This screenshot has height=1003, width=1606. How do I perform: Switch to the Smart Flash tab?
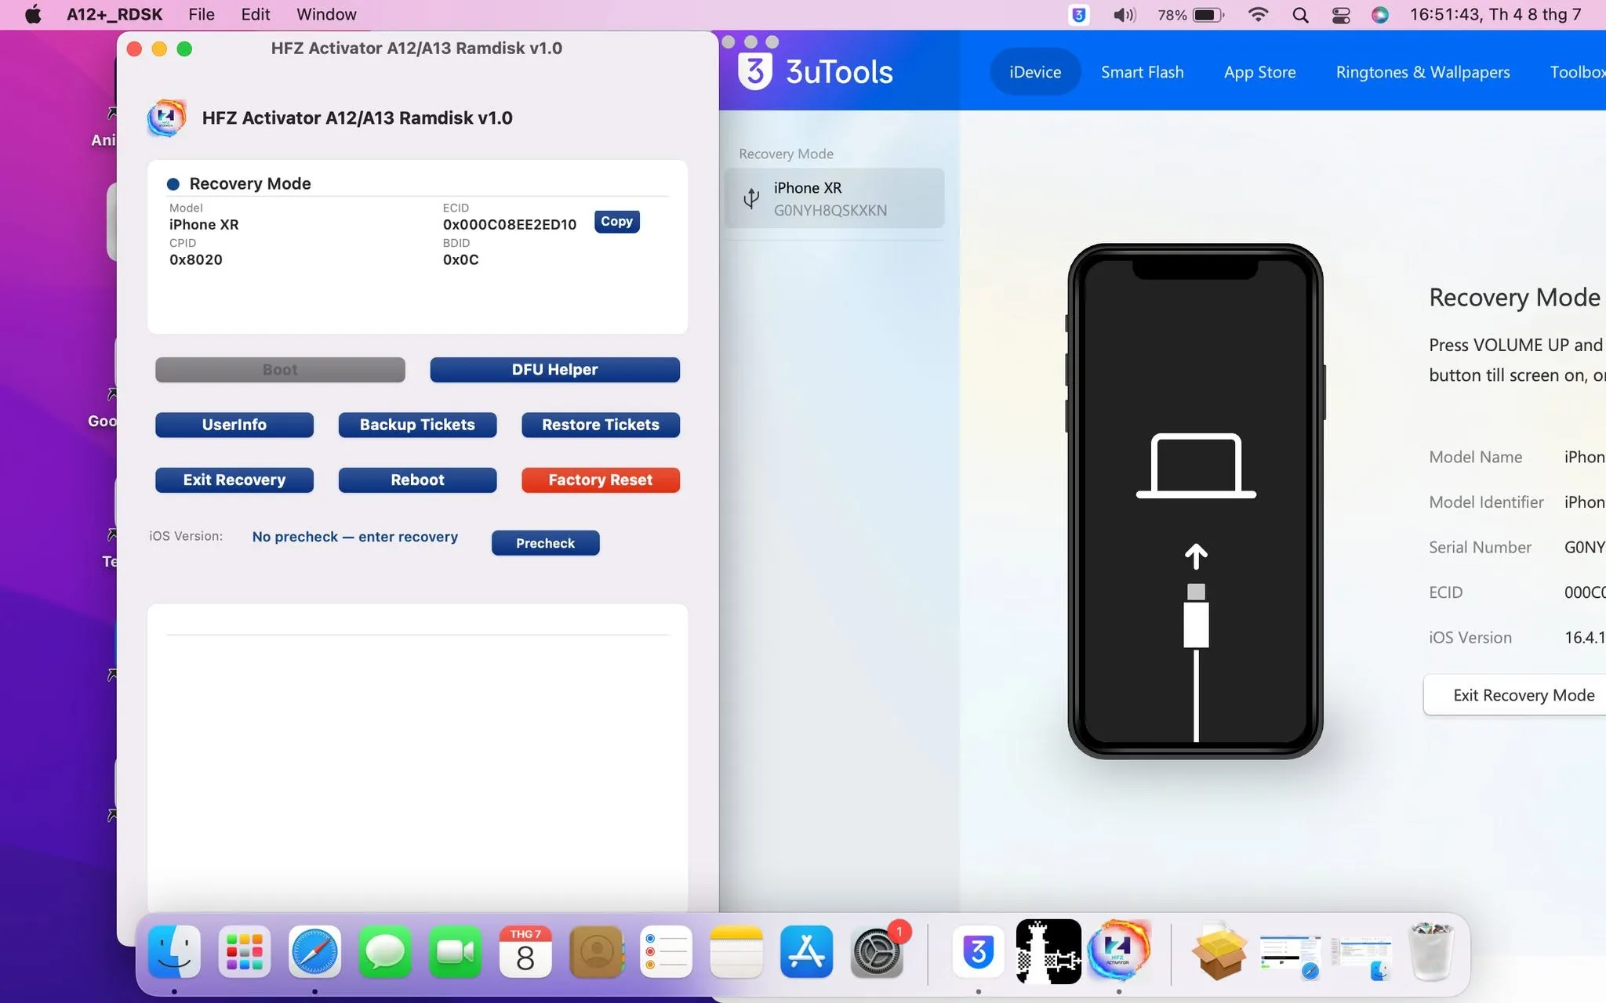click(x=1143, y=72)
